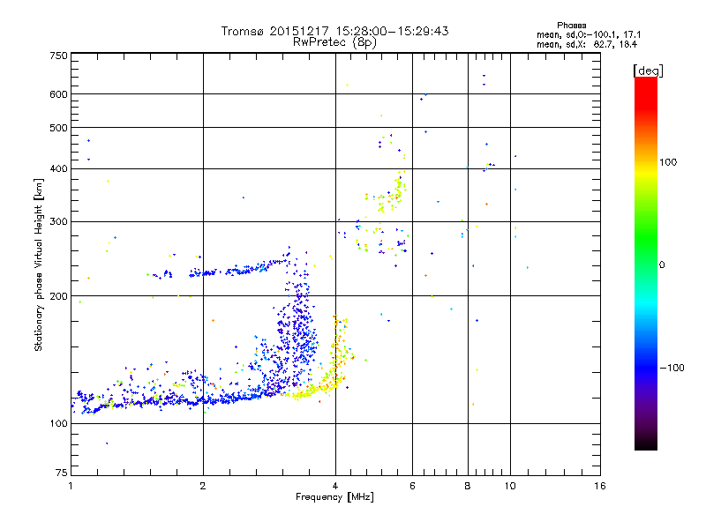
Task: Click the plot title 'Tromsø 20151217 15:28:00-15:29:43'
Action: [334, 31]
